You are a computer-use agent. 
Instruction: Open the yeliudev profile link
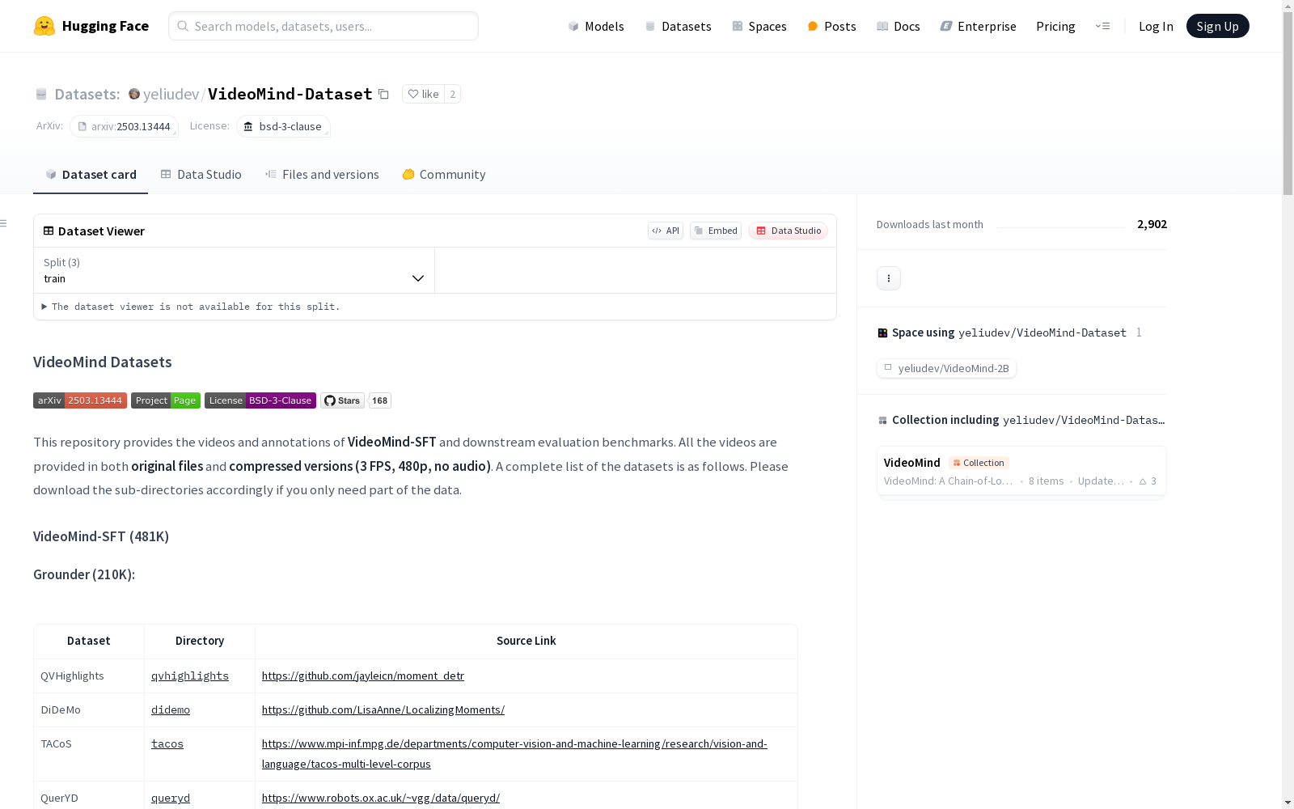pos(171,95)
